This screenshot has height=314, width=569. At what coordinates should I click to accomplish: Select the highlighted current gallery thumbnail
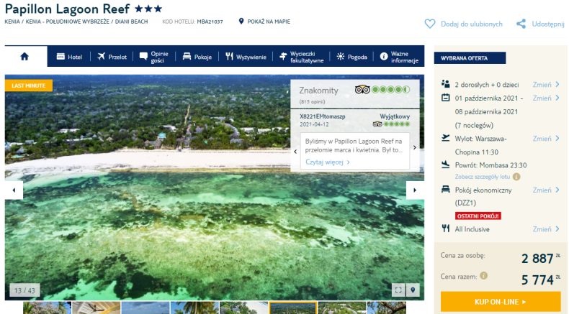pos(293,308)
